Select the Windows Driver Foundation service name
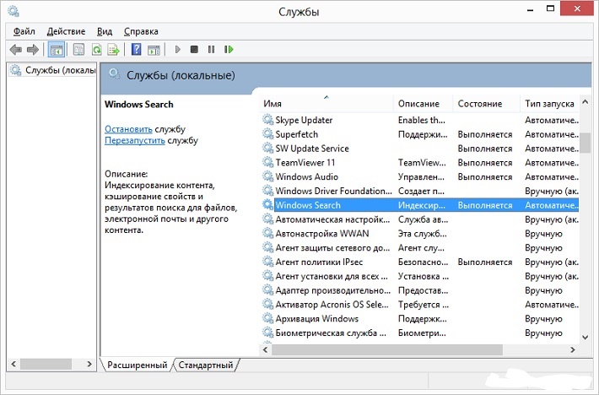 pos(333,191)
